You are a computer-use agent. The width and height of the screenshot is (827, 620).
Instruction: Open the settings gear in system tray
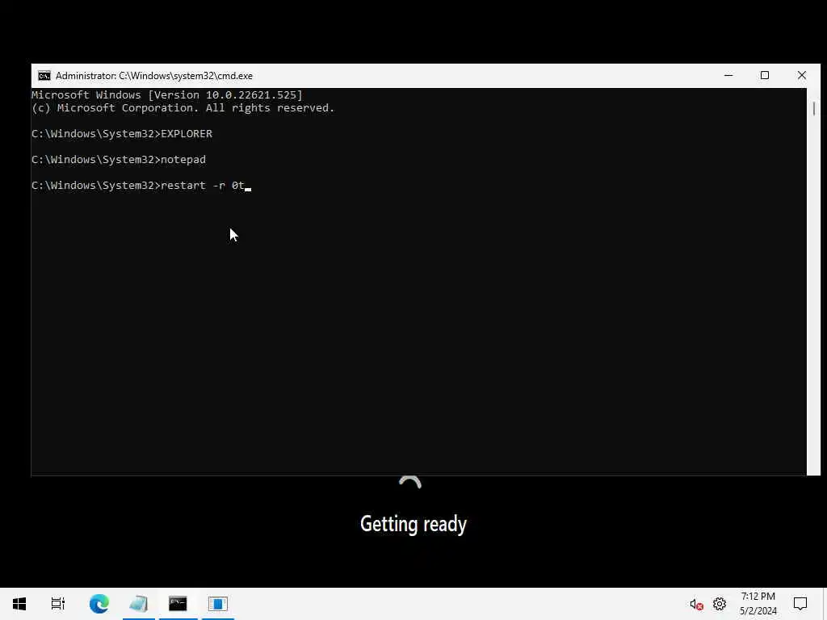coord(720,604)
